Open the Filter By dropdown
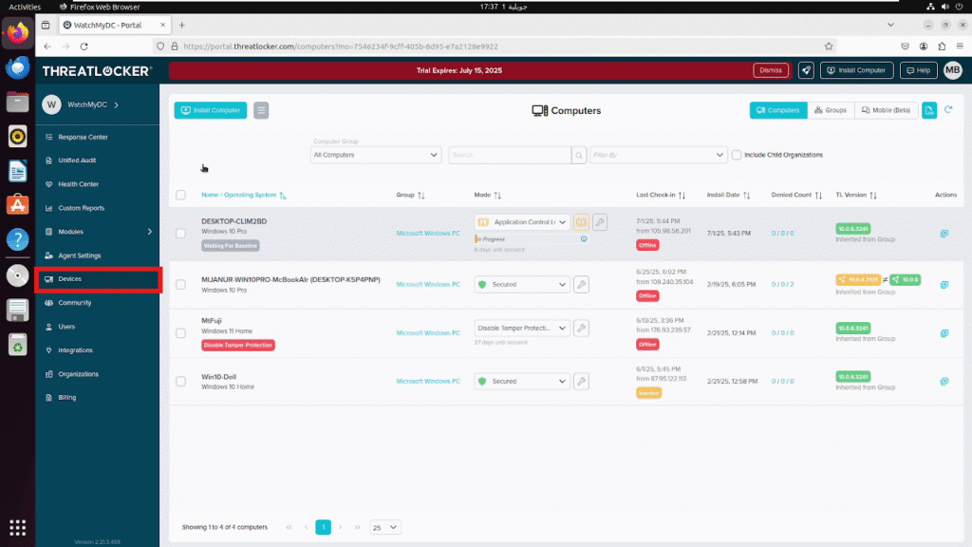The image size is (972, 547). click(658, 155)
